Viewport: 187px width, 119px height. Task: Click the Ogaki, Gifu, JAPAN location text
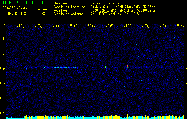click(123, 7)
